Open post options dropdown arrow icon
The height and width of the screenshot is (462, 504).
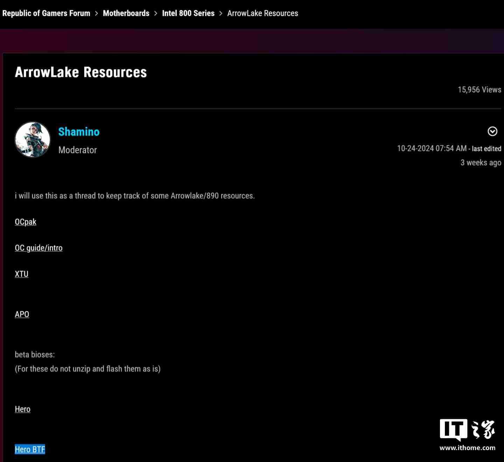coord(492,131)
